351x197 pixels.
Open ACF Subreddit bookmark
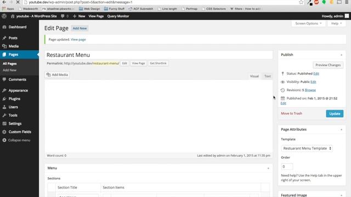(141, 9)
